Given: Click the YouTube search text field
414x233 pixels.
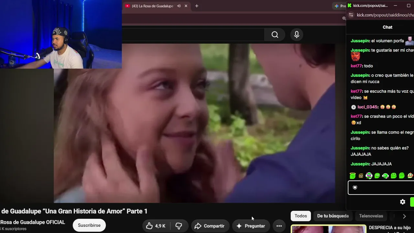Looking at the screenshot, I should click(x=193, y=35).
